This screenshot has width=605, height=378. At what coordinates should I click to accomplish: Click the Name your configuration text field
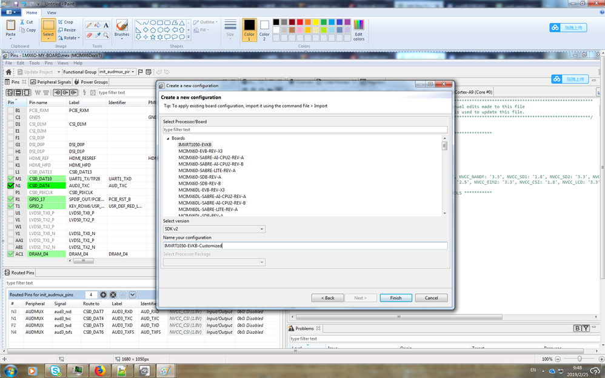click(305, 246)
